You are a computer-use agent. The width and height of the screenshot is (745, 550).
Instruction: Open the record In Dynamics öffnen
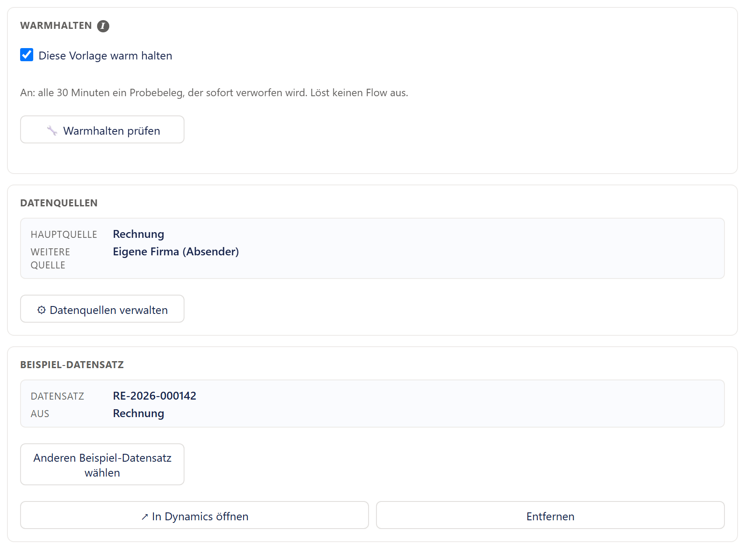coord(195,515)
